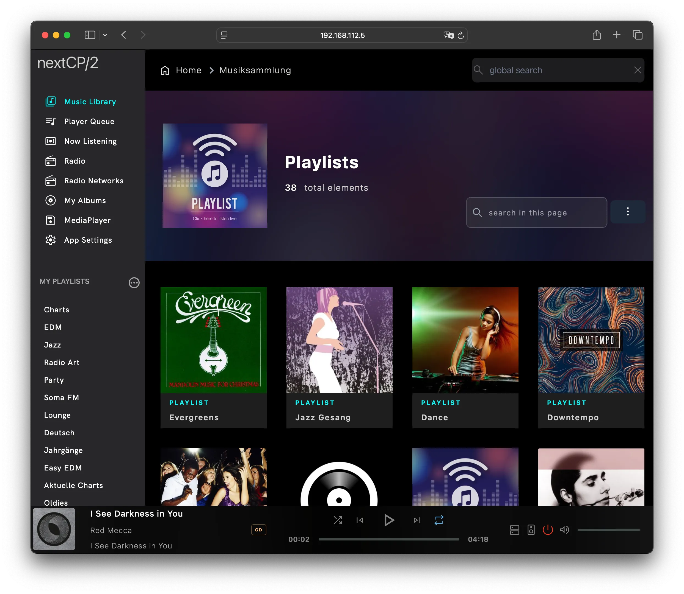Screen dimensions: 684x594
Task: Open the Soma FM playlist
Action: [61, 397]
